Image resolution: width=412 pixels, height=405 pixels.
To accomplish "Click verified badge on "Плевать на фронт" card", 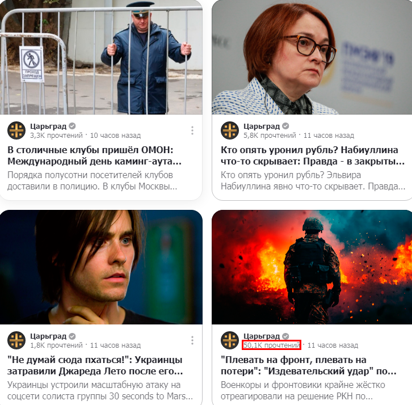I will coord(285,336).
